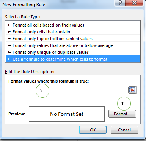Click the green circled number above Format button
Viewport: 146px width, 142px height.
(124, 103)
